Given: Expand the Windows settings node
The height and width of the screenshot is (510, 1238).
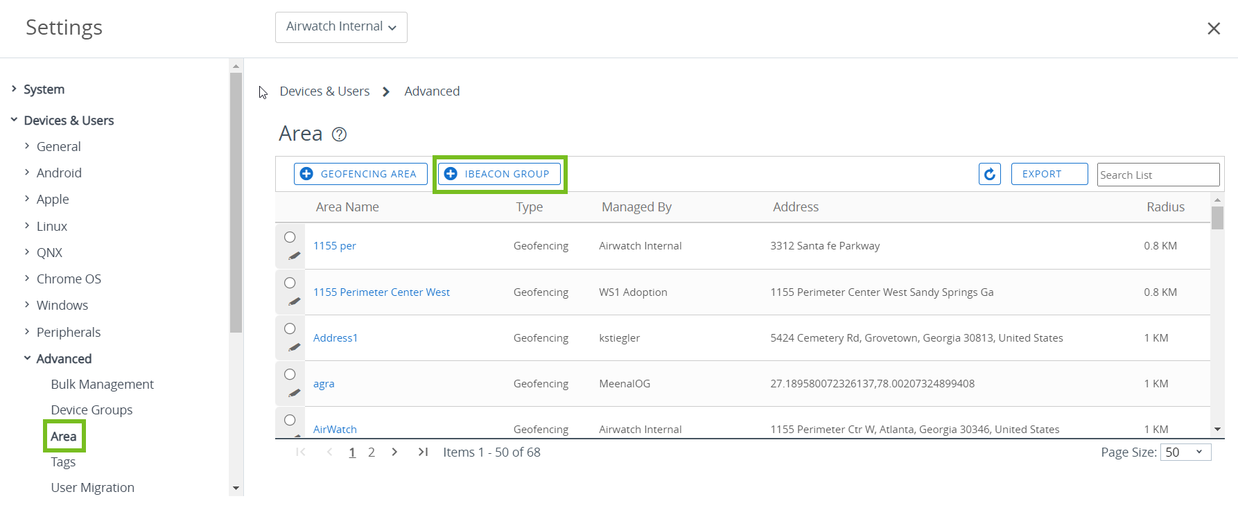Looking at the screenshot, I should (x=27, y=305).
